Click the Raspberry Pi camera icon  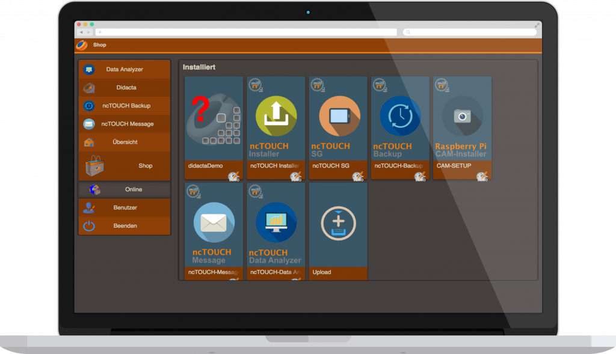pyautogui.click(x=463, y=116)
